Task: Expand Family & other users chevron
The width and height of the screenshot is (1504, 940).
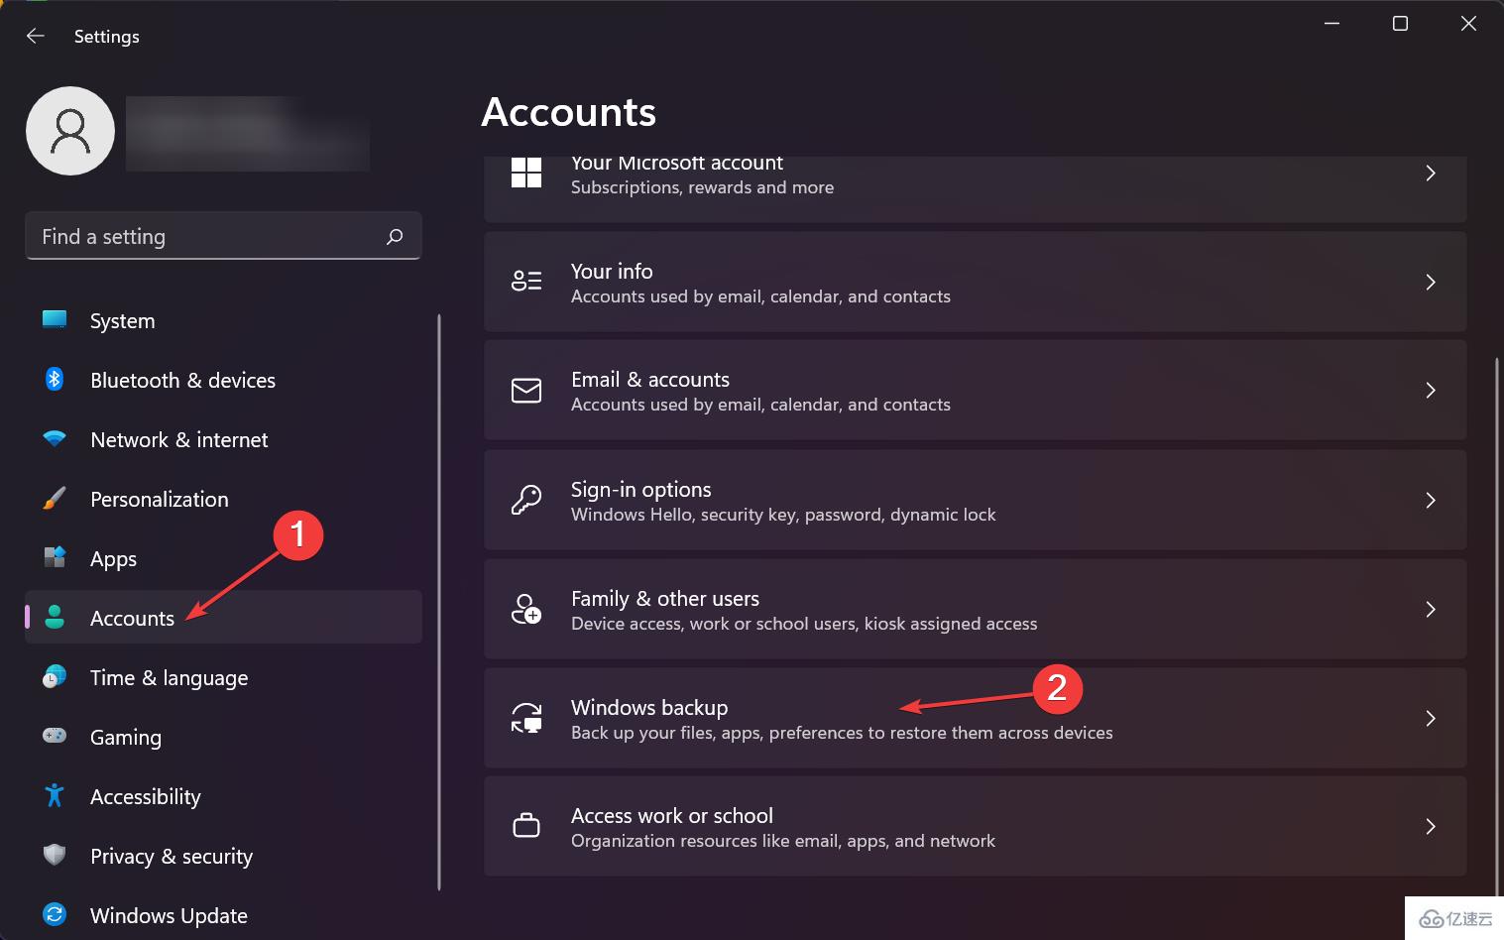Action: point(1431,609)
